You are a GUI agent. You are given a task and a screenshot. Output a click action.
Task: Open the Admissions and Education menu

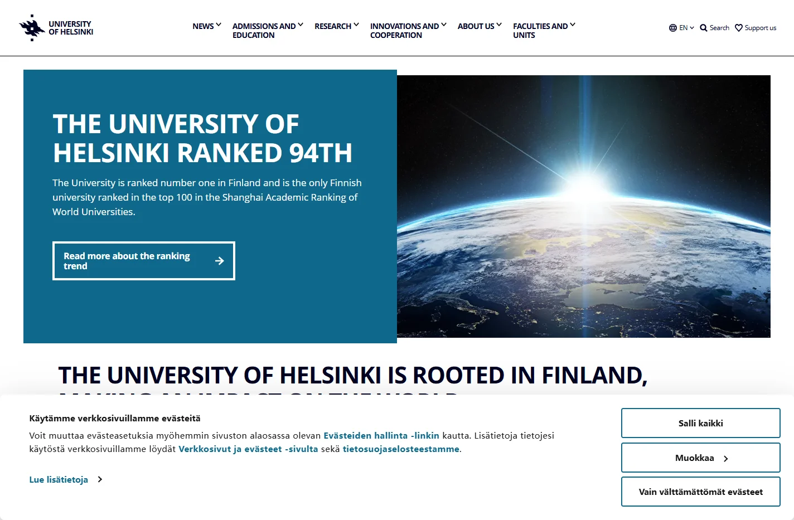click(264, 31)
